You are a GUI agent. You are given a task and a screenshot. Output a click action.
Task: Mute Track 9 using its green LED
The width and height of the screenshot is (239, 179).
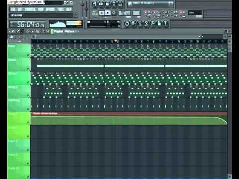[x=28, y=164]
